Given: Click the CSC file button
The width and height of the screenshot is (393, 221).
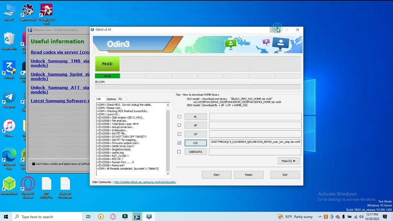Looking at the screenshot, I should tap(196, 143).
